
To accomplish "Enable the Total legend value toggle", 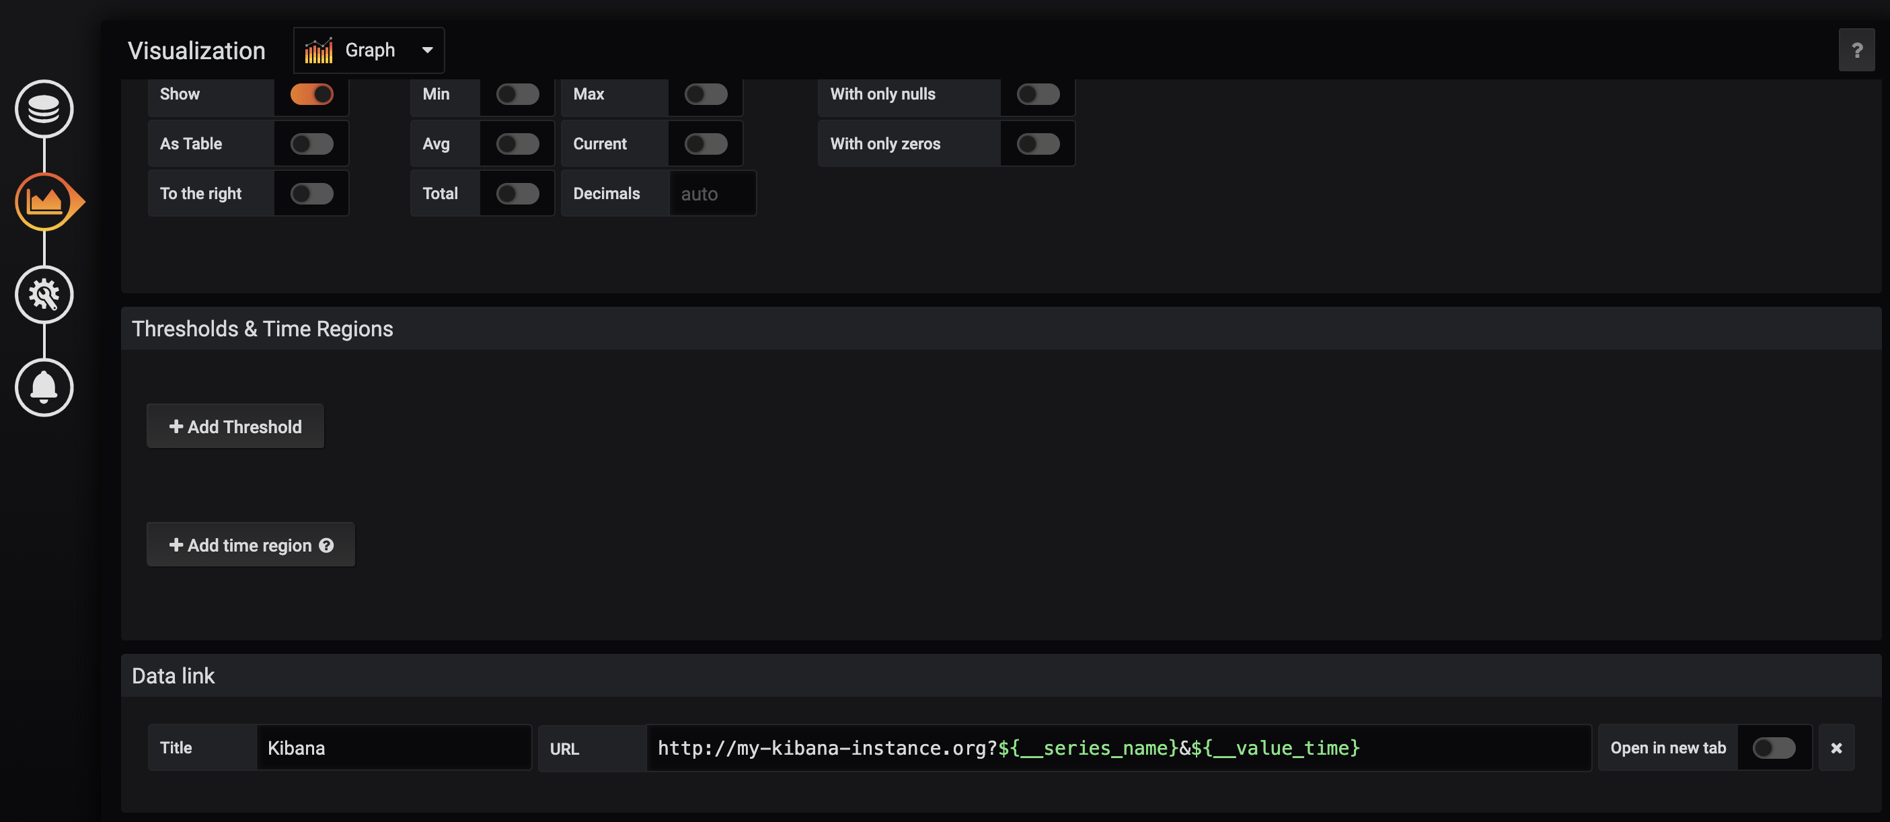I will click(x=517, y=194).
